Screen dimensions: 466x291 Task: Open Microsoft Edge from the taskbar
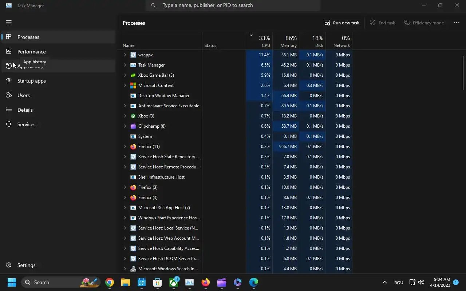click(254, 282)
